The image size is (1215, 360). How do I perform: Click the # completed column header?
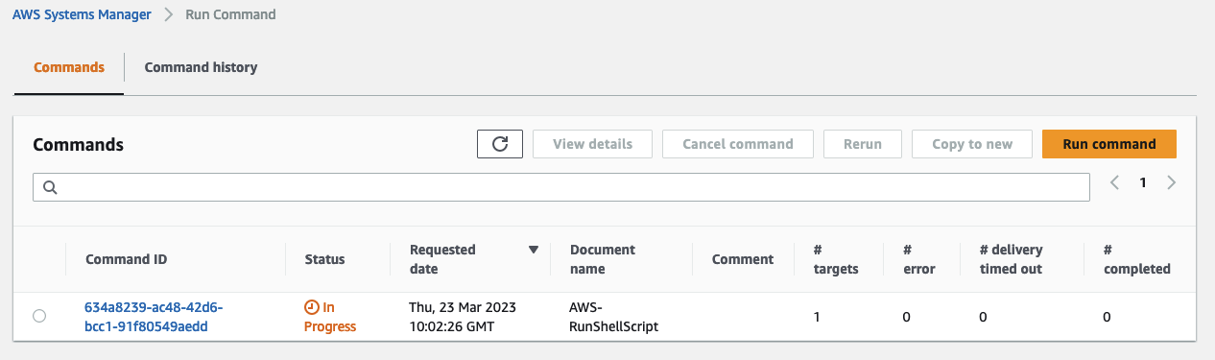(1137, 259)
